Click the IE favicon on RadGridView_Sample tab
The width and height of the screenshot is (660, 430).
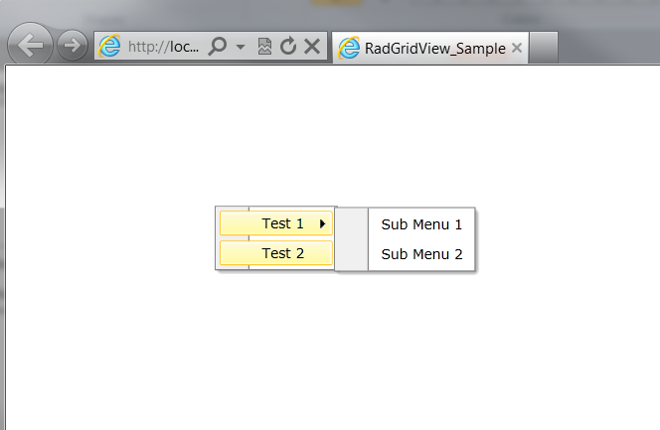pyautogui.click(x=348, y=48)
